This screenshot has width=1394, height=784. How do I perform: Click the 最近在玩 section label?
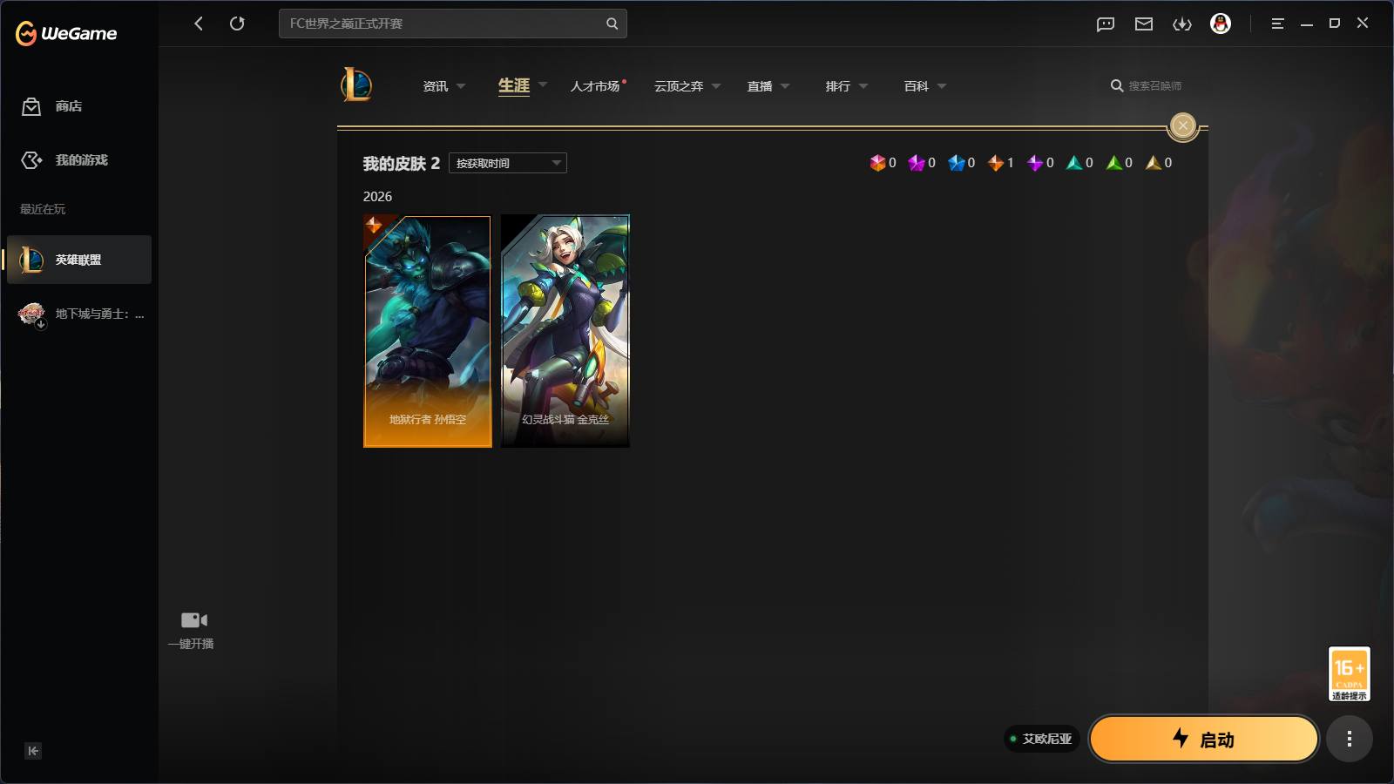pos(43,209)
